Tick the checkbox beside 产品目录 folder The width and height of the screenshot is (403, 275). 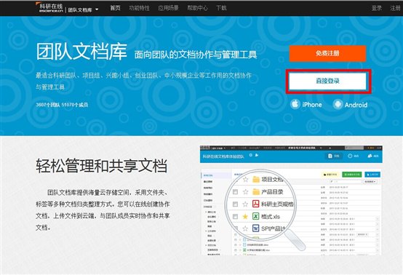pyautogui.click(x=235, y=192)
